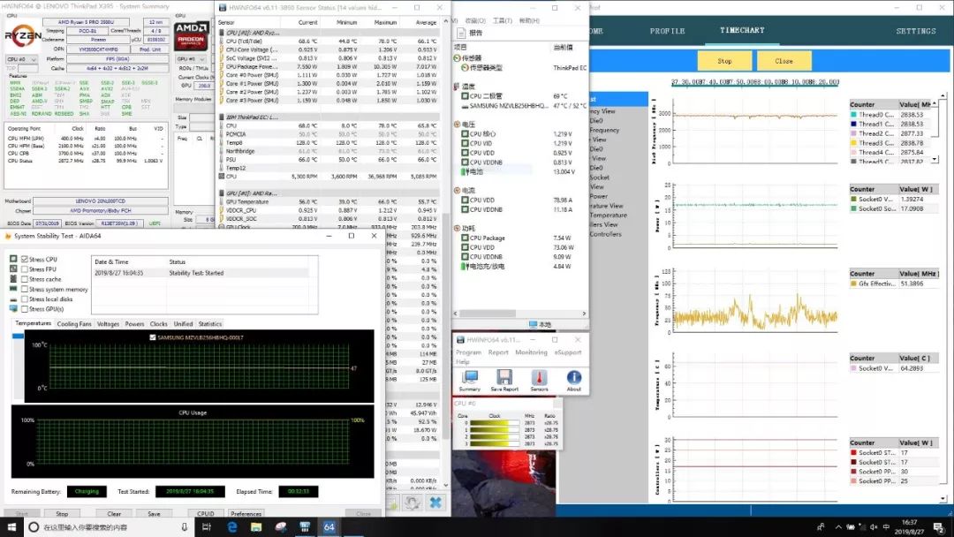Click the Windows Start button
This screenshot has height=537, width=954.
pyautogui.click(x=11, y=527)
